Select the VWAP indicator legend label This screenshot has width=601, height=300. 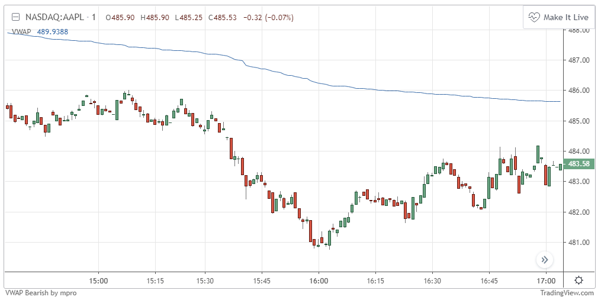point(21,31)
